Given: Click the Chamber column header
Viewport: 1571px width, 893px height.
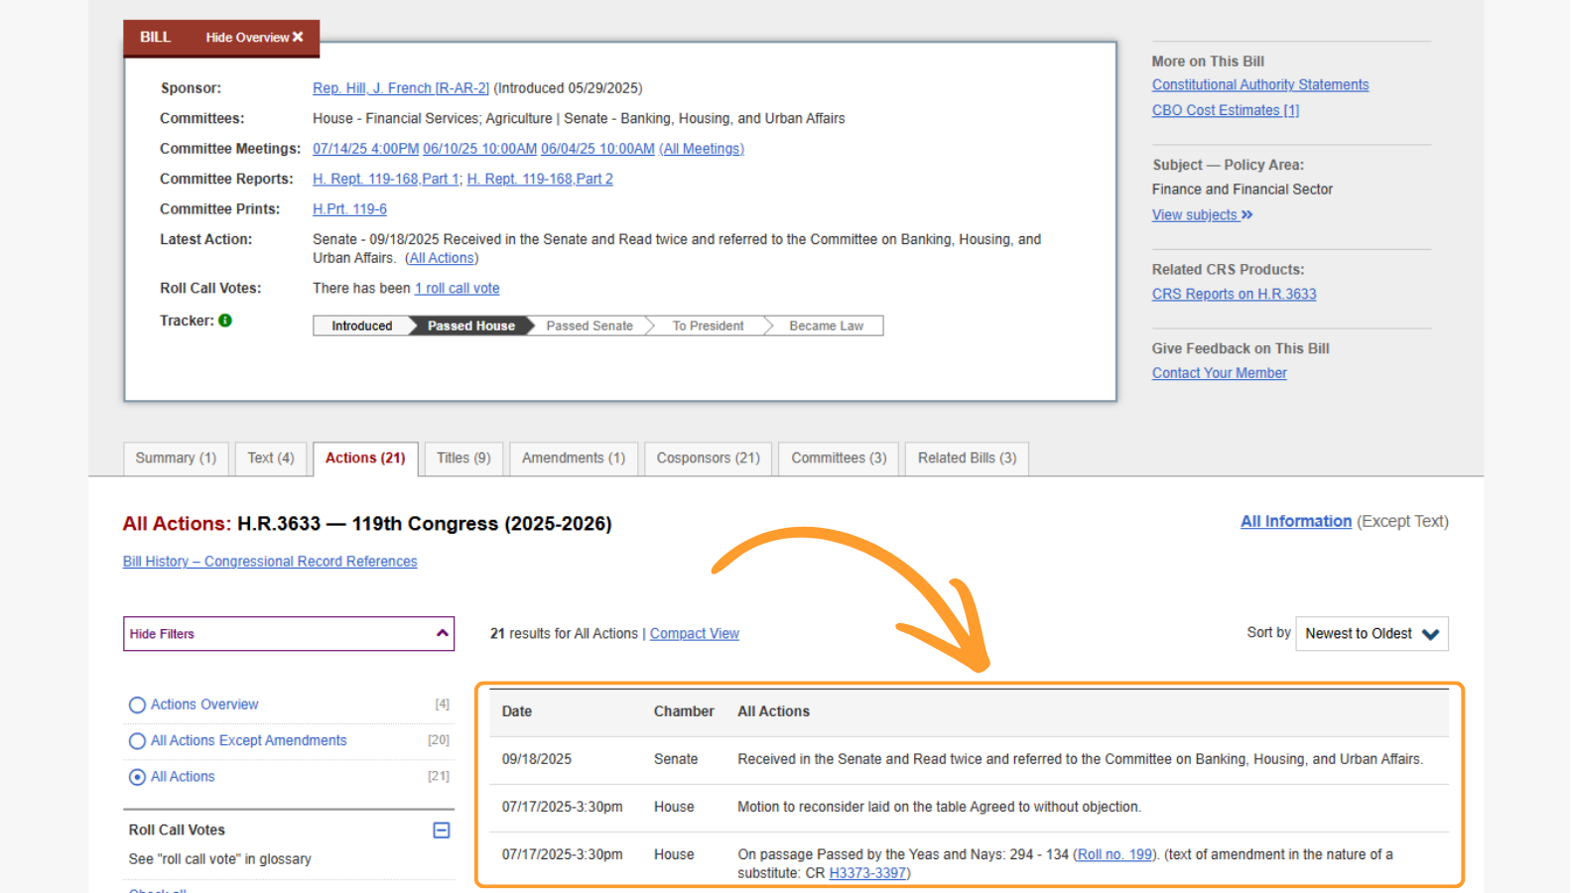Looking at the screenshot, I should point(684,711).
